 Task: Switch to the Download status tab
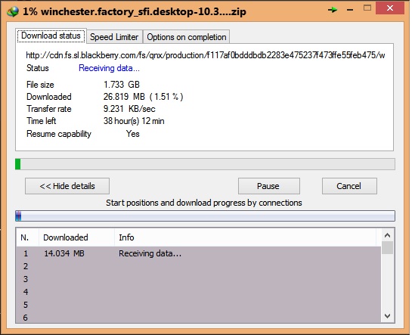51,36
